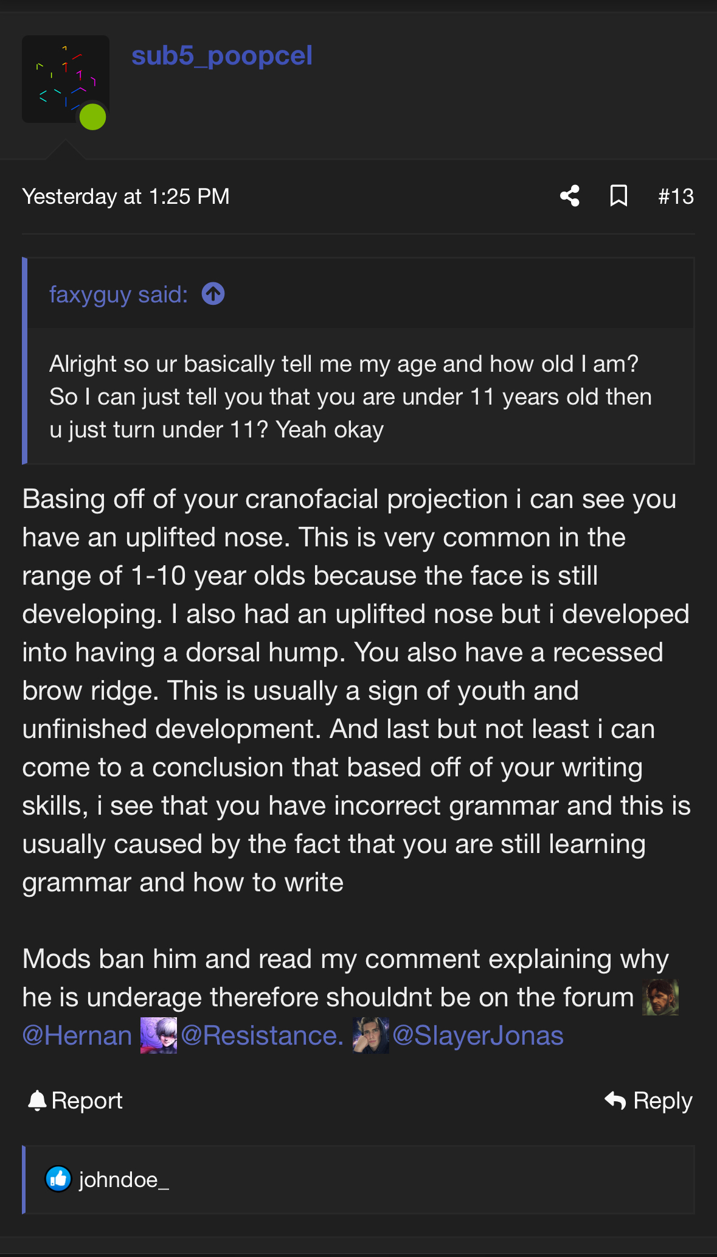Click the avatar before the @SlayerJonas mention
Viewport: 717px width, 1257px height.
tap(370, 1036)
